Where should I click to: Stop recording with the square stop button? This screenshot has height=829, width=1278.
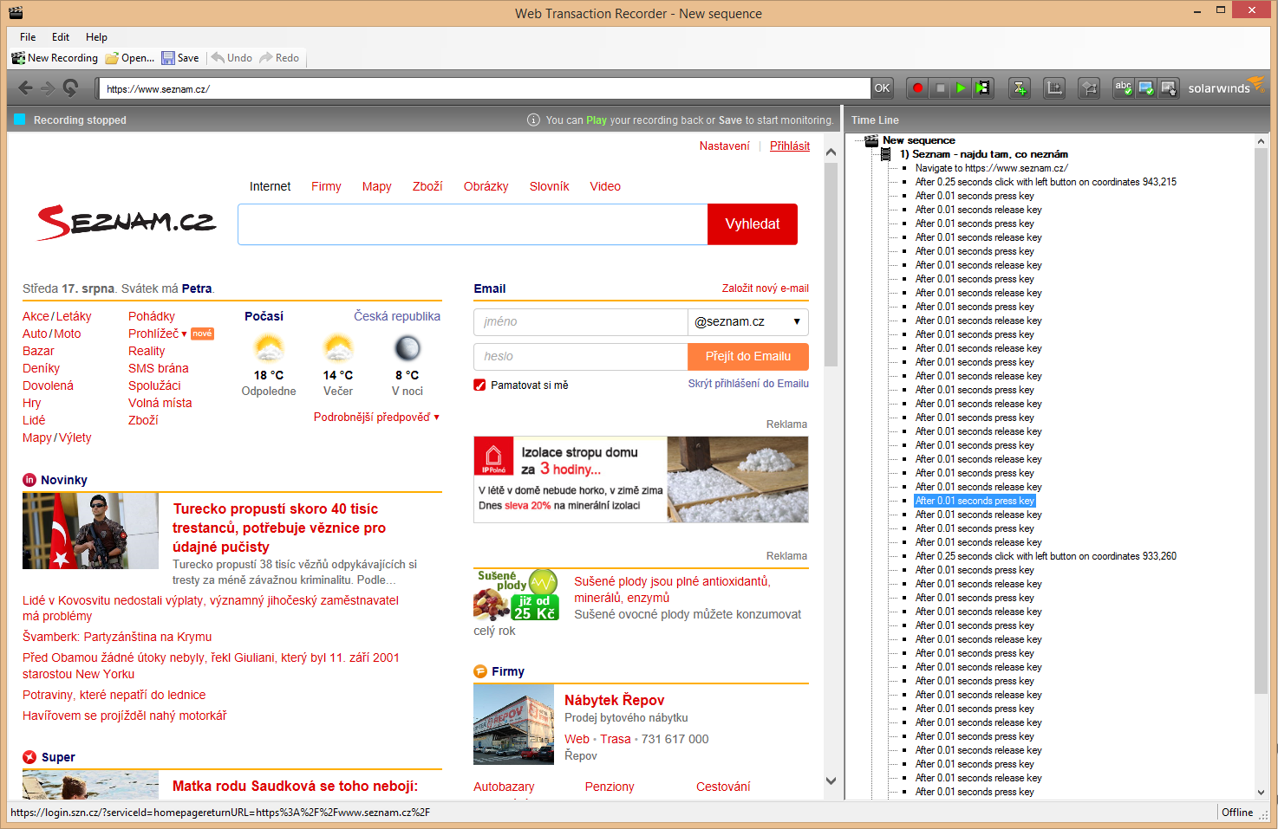(x=940, y=88)
